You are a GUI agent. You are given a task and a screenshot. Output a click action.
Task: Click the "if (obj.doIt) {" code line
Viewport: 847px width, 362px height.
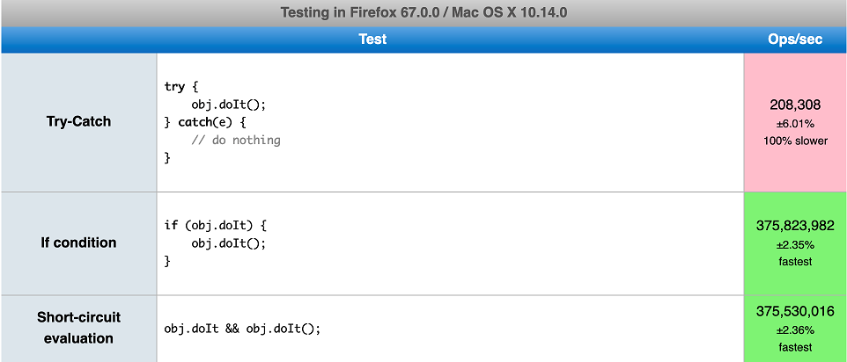pyautogui.click(x=215, y=225)
